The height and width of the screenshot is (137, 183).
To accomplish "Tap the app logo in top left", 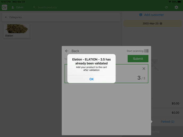I will coord(5,7).
